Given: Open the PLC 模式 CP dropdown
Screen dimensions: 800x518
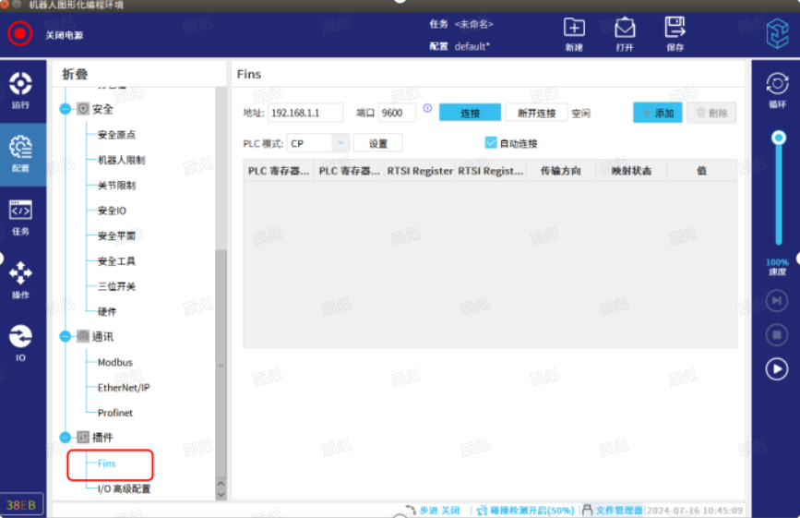Looking at the screenshot, I should [x=340, y=143].
